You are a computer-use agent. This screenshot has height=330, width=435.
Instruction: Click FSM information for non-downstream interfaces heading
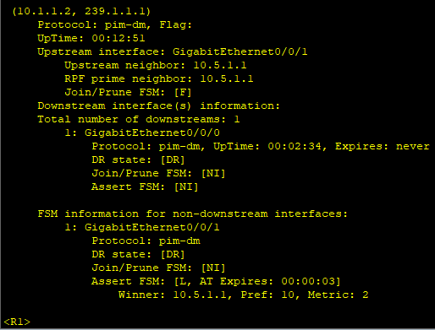click(x=193, y=214)
